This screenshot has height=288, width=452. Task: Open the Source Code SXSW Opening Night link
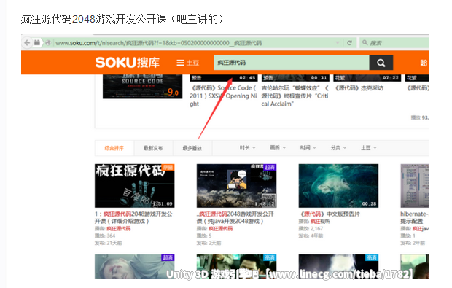point(223,96)
